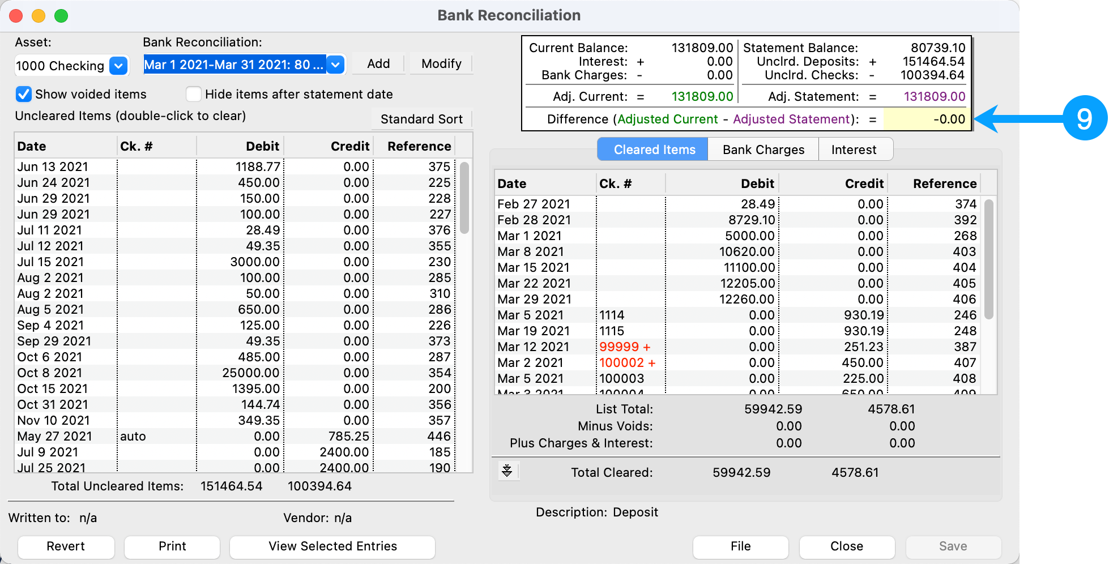Click the yellow Difference value field
Viewport: 1109px width, 564px height.
pos(927,119)
